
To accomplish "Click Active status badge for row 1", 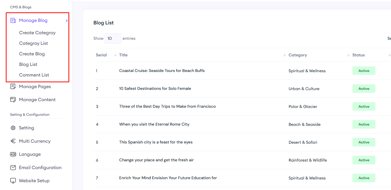I will (364, 71).
